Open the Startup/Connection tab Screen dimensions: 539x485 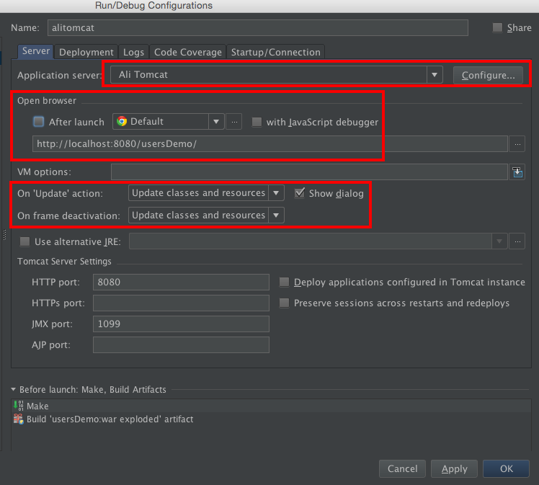[x=276, y=52]
